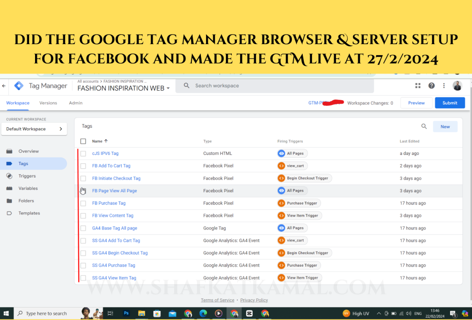Click the Windows 'Type here to search' box
Image resolution: width=472 pixels, height=320 pixels.
[47, 314]
